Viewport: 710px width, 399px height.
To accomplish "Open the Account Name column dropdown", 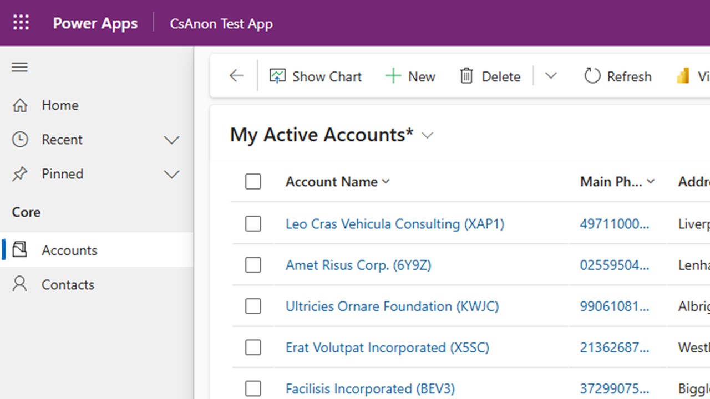I will (x=386, y=182).
